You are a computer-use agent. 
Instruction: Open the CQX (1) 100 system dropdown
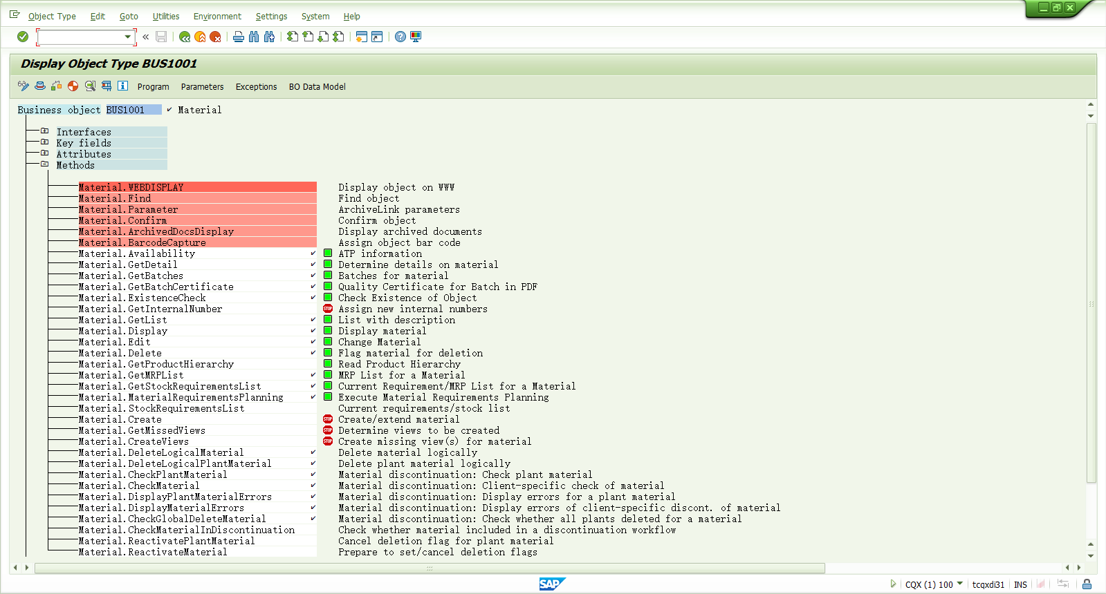click(959, 584)
